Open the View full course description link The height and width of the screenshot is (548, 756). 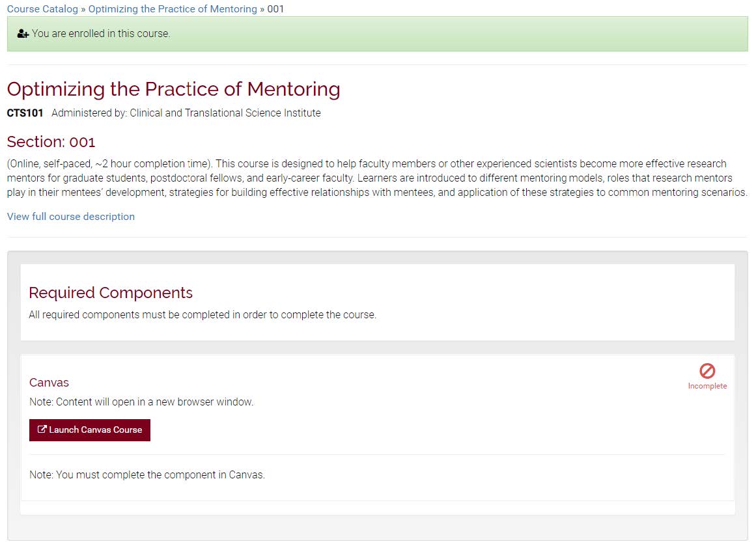[71, 217]
